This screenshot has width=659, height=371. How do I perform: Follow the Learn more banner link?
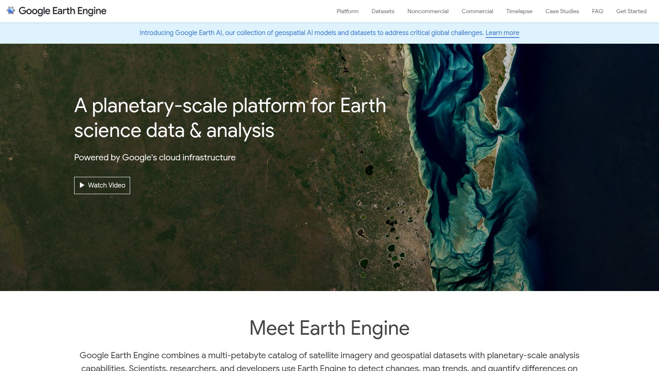pos(502,33)
